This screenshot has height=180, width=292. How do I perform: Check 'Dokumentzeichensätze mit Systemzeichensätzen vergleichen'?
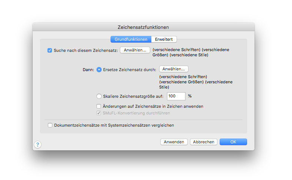[x=50, y=125]
